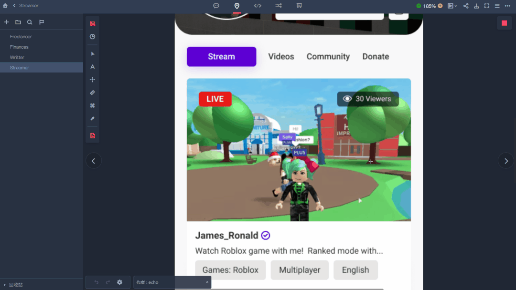Select the location pin mode icon
This screenshot has width=516, height=290.
click(x=236, y=6)
